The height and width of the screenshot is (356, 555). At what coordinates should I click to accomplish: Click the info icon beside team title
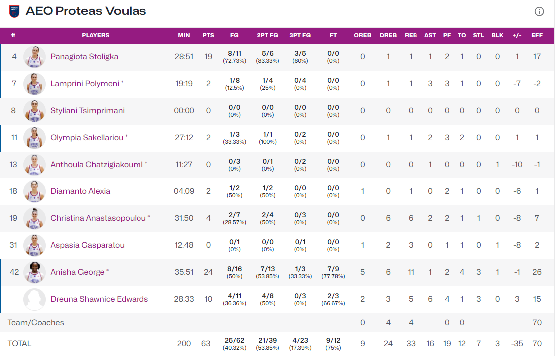[x=539, y=11]
